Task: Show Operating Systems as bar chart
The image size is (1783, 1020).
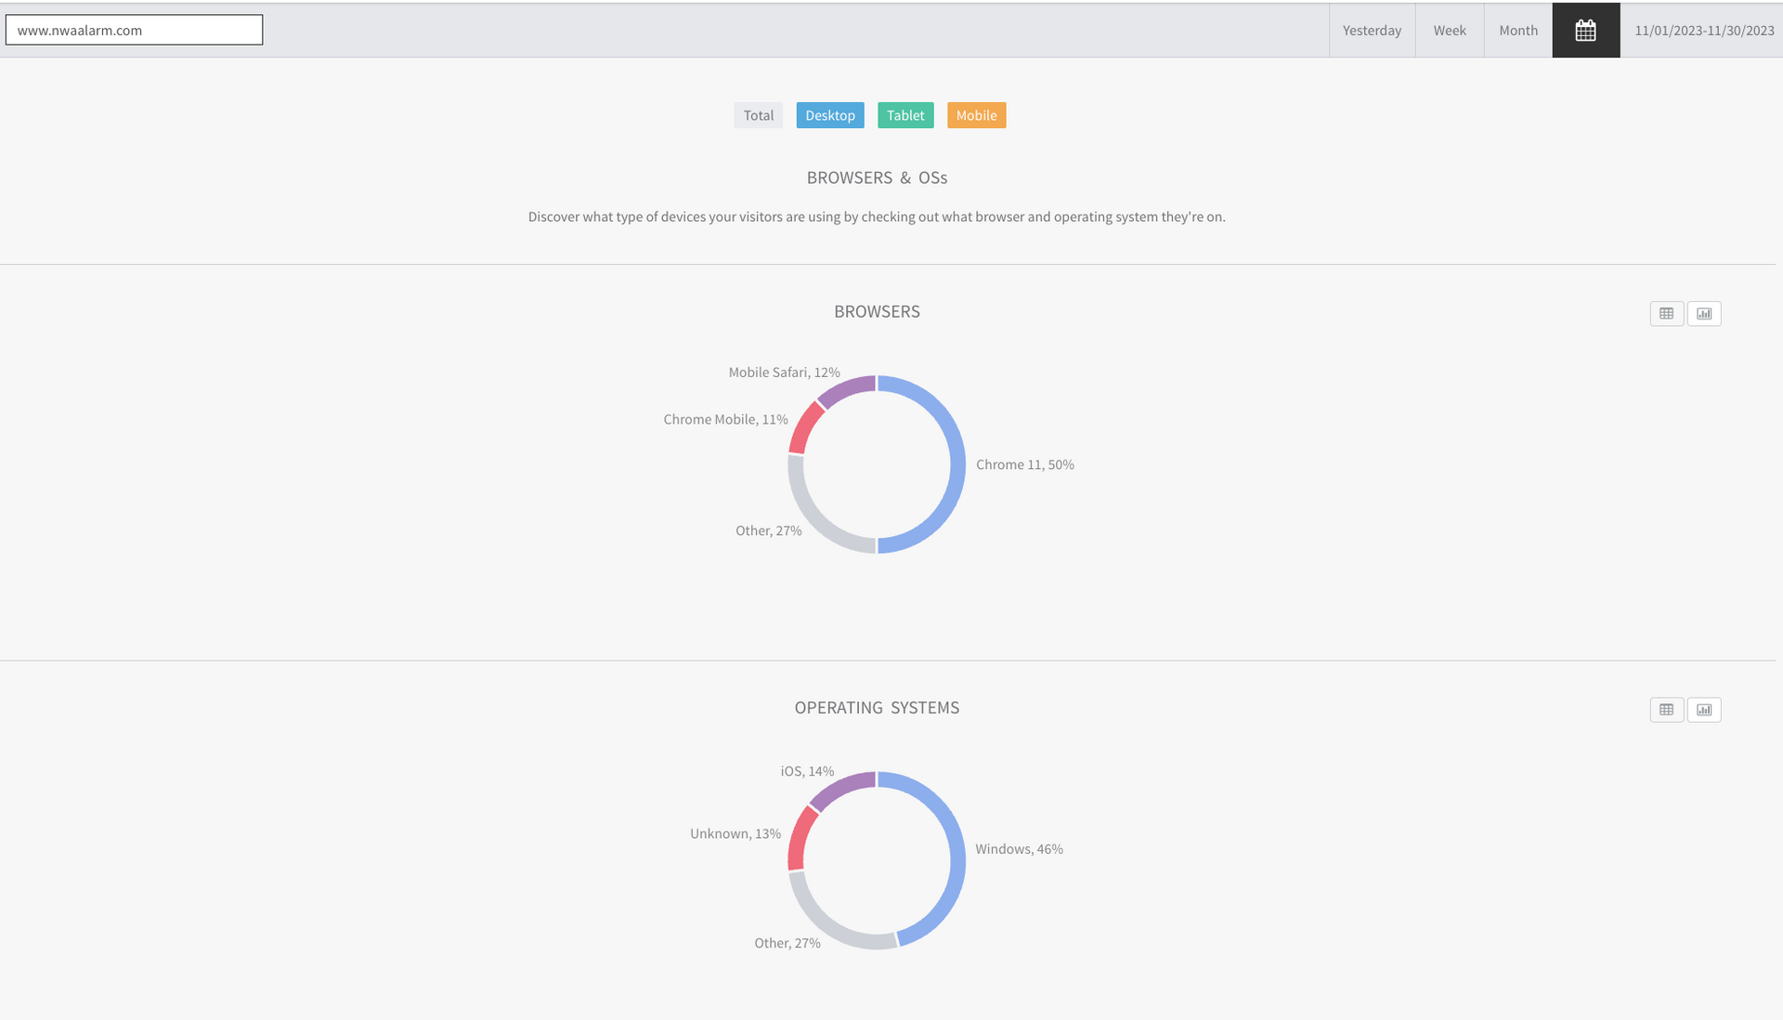Action: point(1704,710)
